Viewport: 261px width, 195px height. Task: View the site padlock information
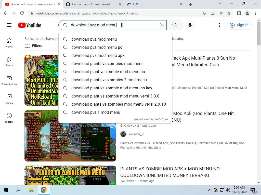tap(32, 13)
